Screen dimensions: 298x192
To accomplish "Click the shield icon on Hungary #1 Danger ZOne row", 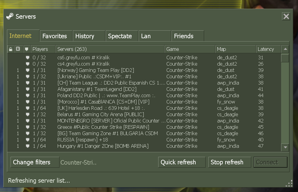I will [x=27, y=146].
